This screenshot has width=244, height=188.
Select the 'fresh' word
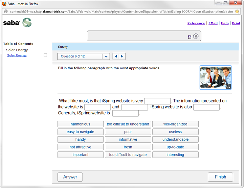(128, 147)
